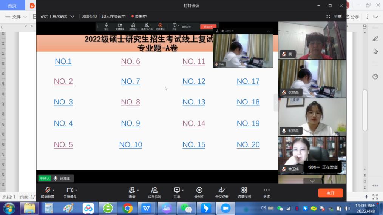Image resolution: width=383 pixels, height=215 pixels.
Task: Switch to the 首页 tab
Action: [12, 5]
